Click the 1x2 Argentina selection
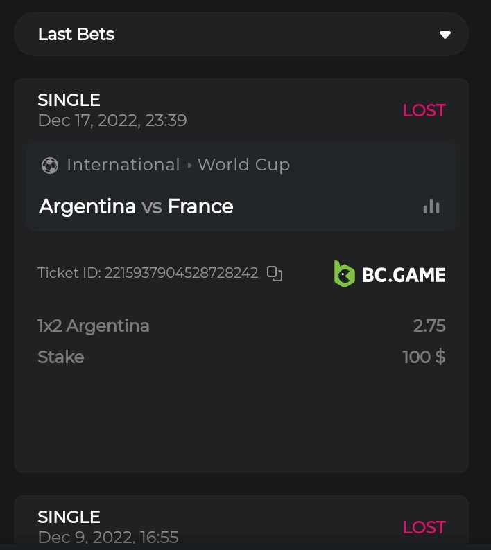 94,326
